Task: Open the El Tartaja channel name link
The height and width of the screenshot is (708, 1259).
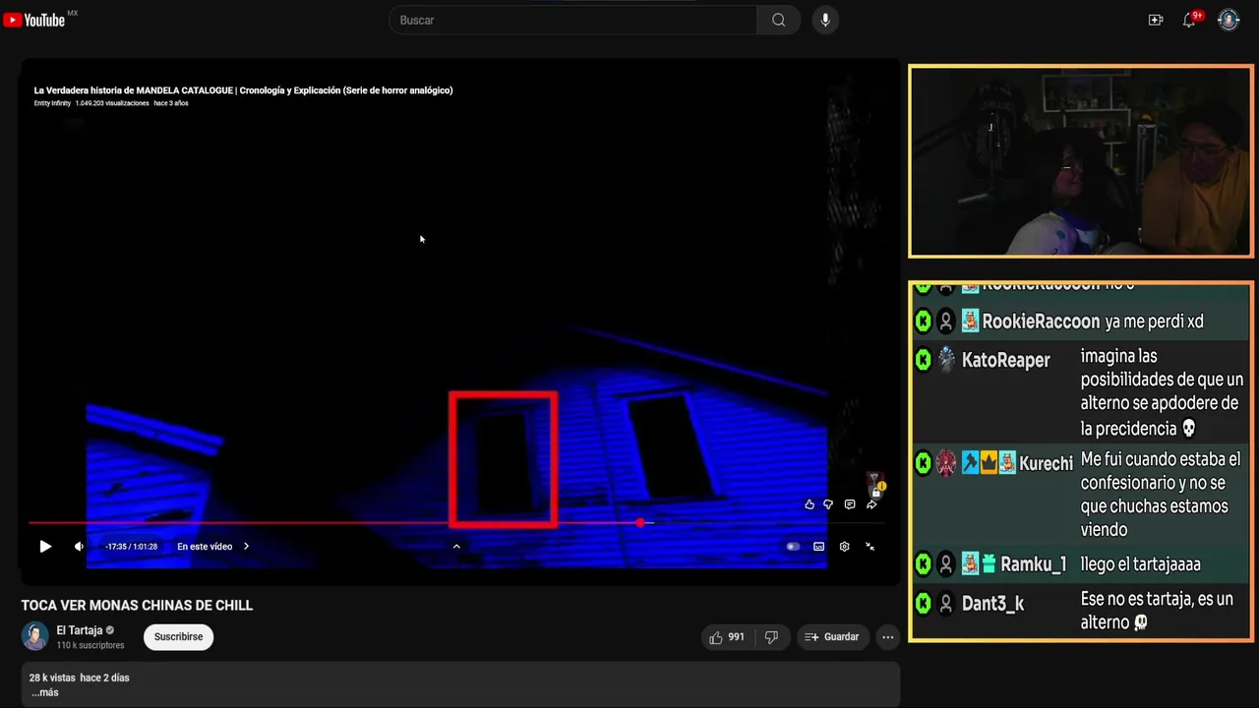Action: (80, 630)
